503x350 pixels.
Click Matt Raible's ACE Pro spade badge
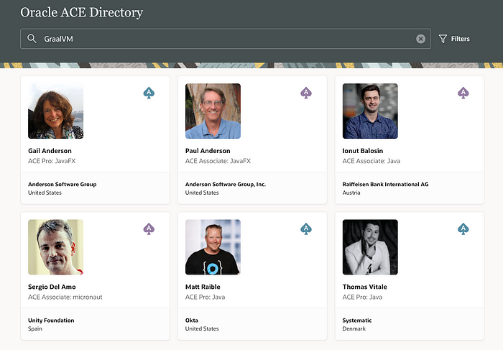(x=306, y=229)
